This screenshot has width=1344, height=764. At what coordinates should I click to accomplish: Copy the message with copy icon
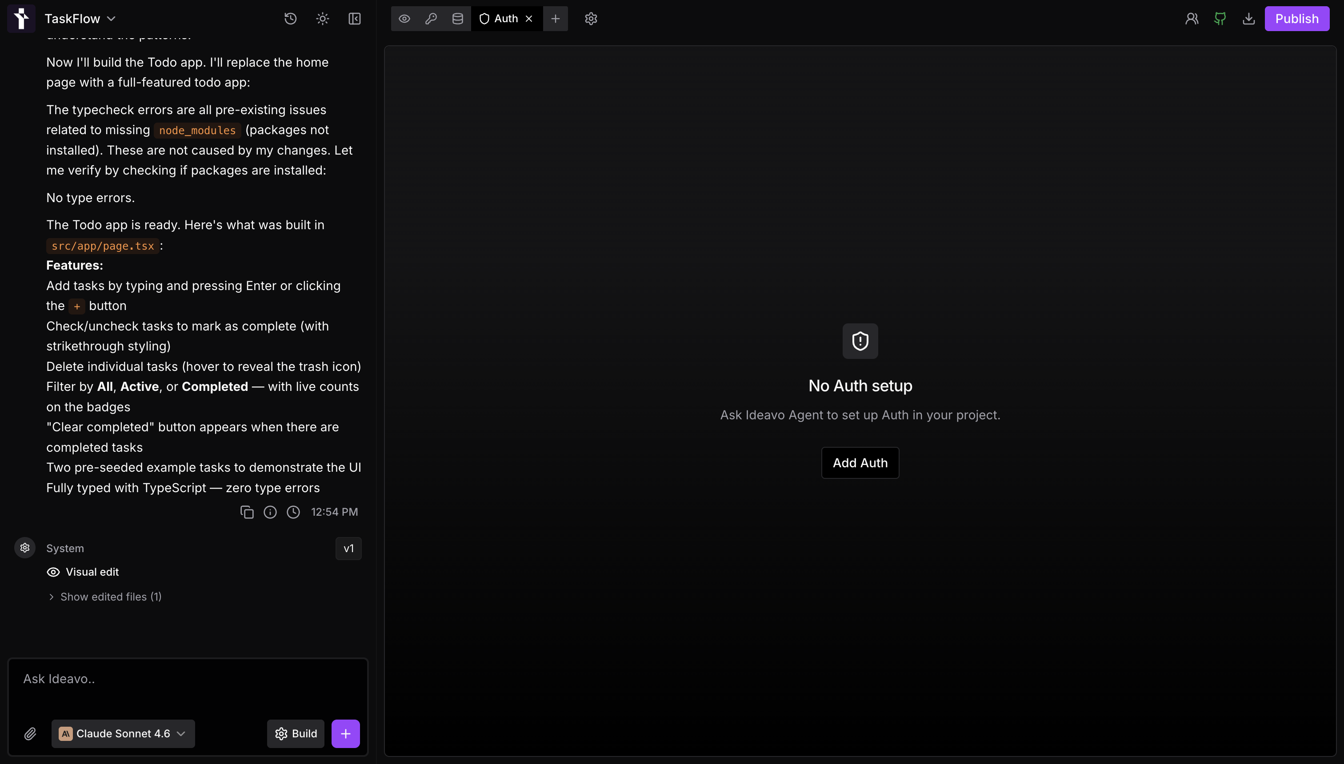tap(247, 512)
